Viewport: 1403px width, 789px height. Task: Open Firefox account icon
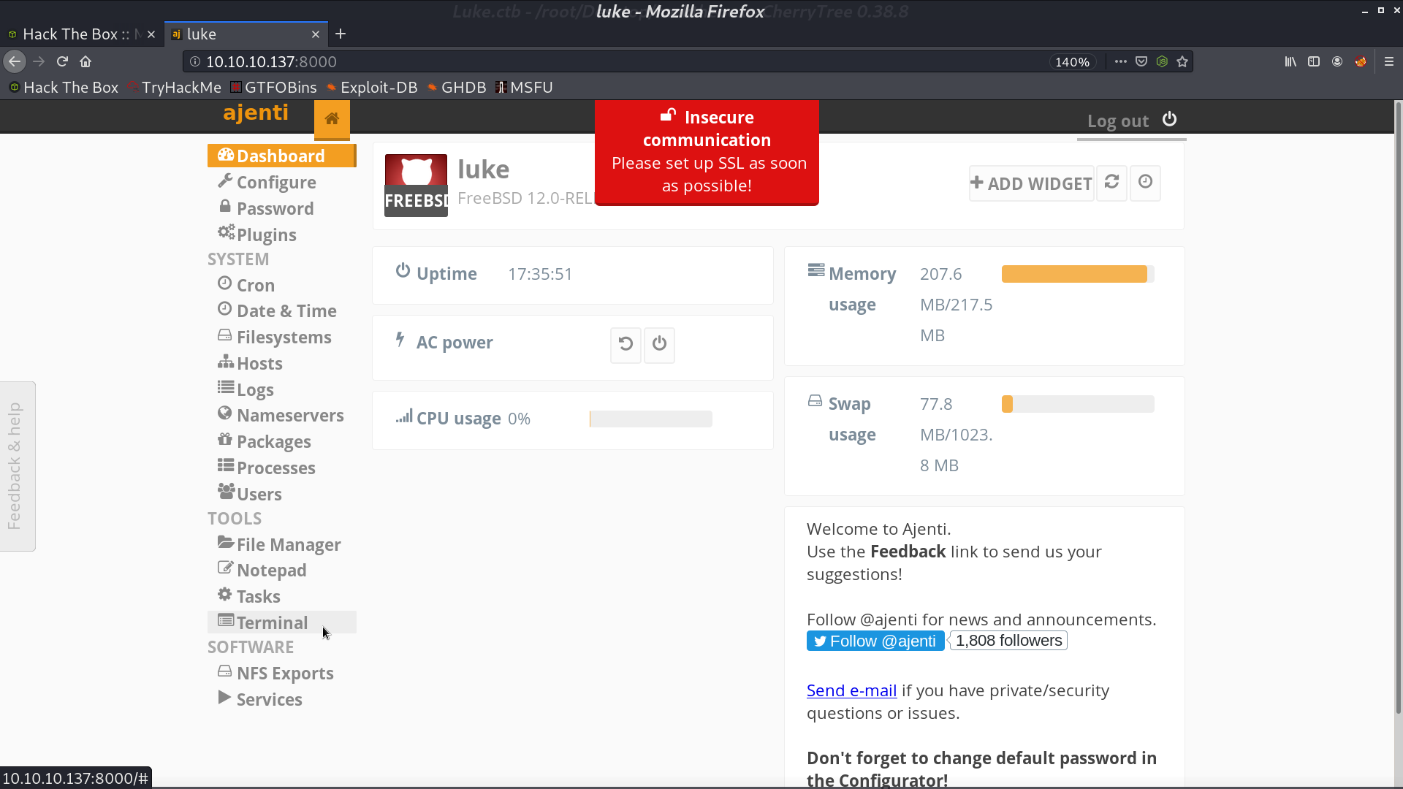pyautogui.click(x=1337, y=62)
